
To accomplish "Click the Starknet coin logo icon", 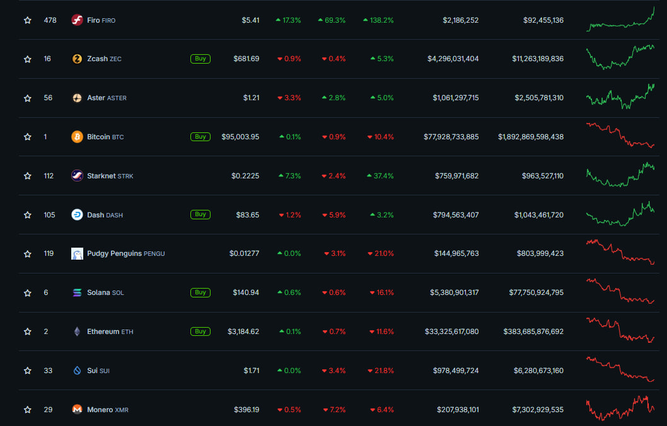I will [x=77, y=176].
